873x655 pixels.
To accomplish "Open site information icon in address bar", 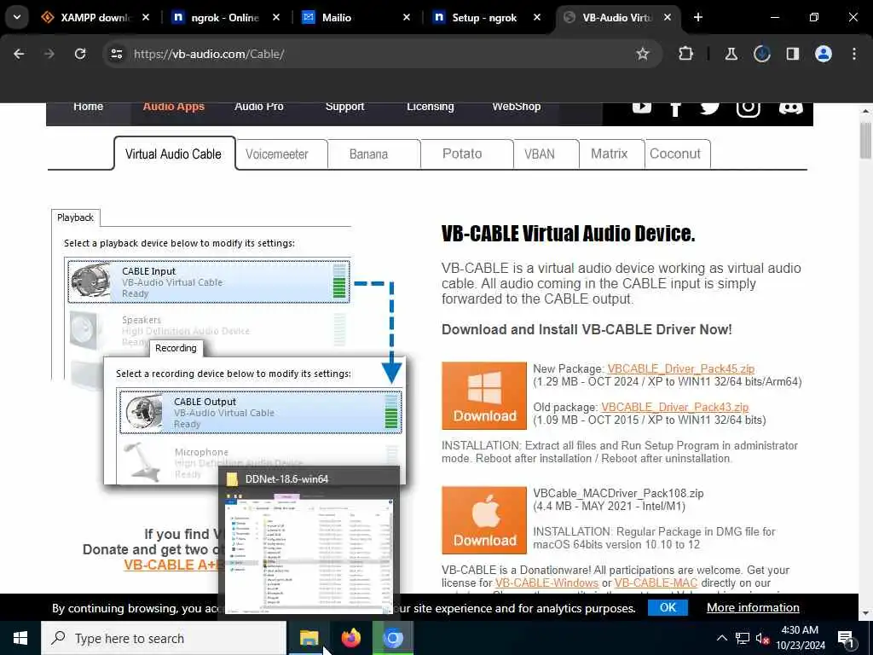I will point(116,54).
